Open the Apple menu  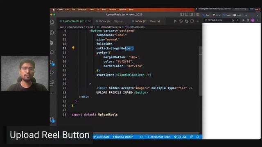[54, 9]
